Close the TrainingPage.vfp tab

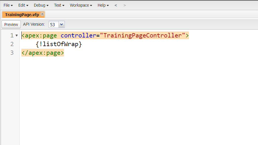pos(42,14)
